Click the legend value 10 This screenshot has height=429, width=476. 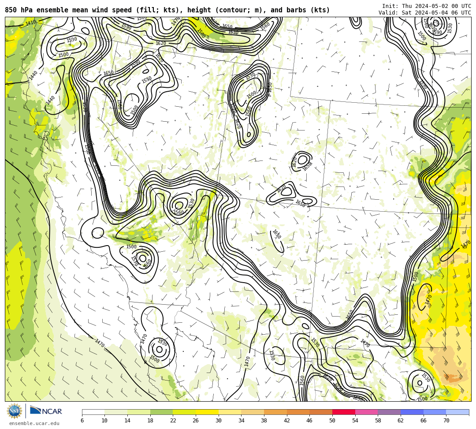tap(105, 421)
